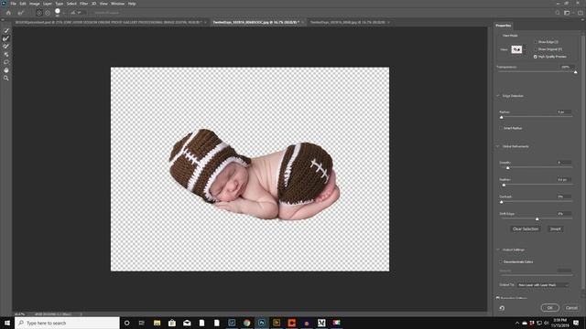Screen dimensions: 586x329
Task: Select the Refine Edge Brush tool
Action: point(6,38)
